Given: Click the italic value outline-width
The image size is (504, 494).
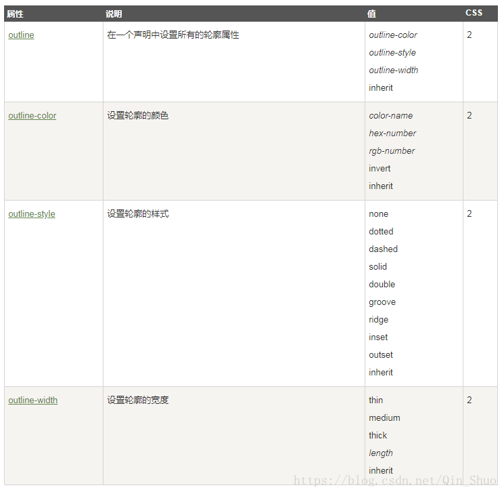Looking at the screenshot, I should [394, 70].
